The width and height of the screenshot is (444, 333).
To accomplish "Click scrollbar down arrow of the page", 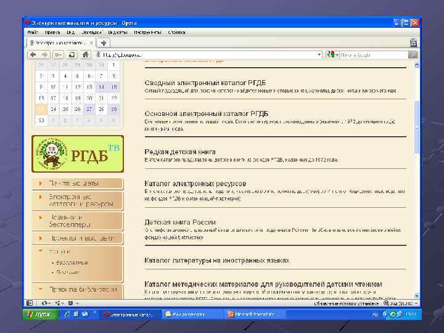I will pyautogui.click(x=416, y=295).
